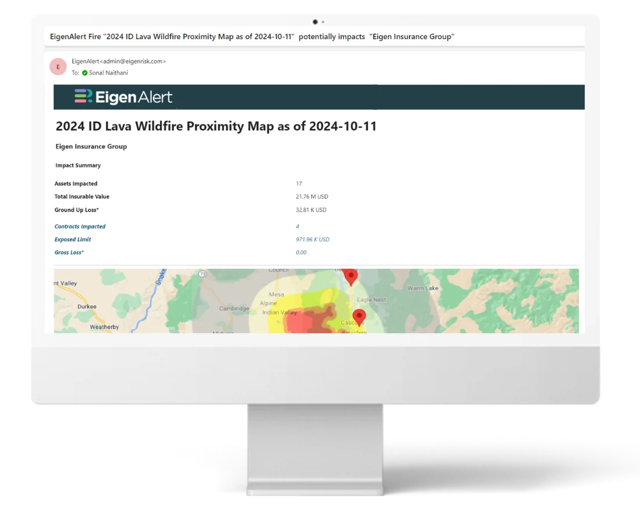Open the Gross Loss link
This screenshot has width=640, height=525.
tap(69, 252)
